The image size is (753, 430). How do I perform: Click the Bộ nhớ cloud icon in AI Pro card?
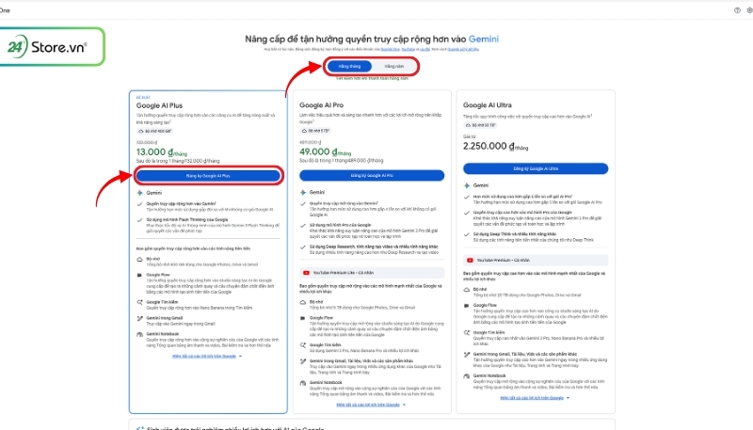point(303,302)
